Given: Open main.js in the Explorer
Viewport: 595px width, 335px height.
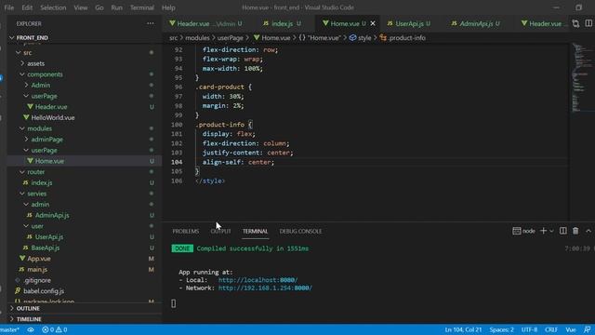Looking at the screenshot, I should click(37, 269).
